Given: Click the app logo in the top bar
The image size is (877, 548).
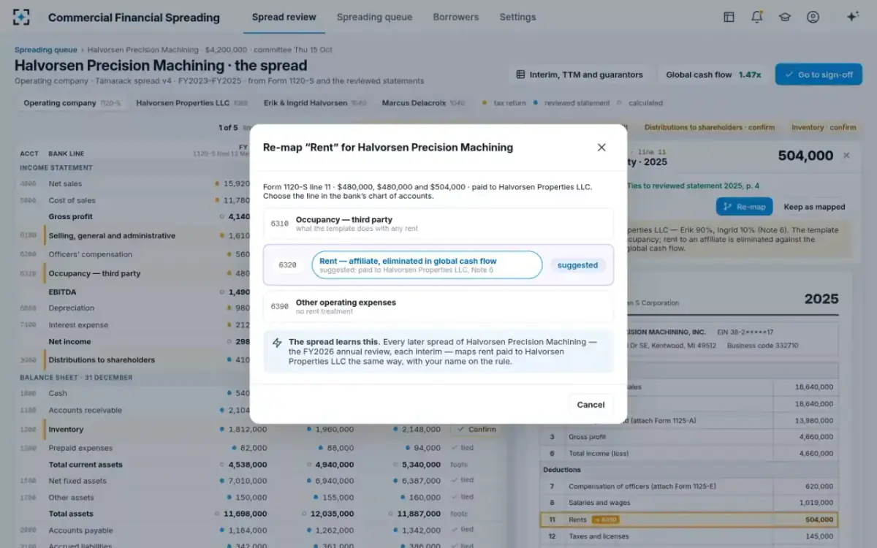Looking at the screenshot, I should click(22, 17).
